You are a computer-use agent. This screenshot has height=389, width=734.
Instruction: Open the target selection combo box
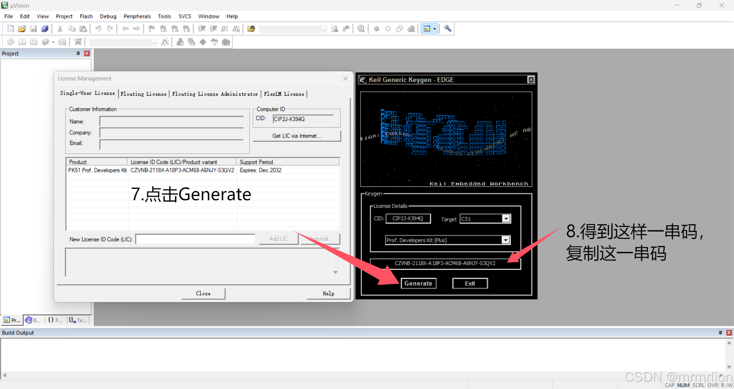click(123, 42)
